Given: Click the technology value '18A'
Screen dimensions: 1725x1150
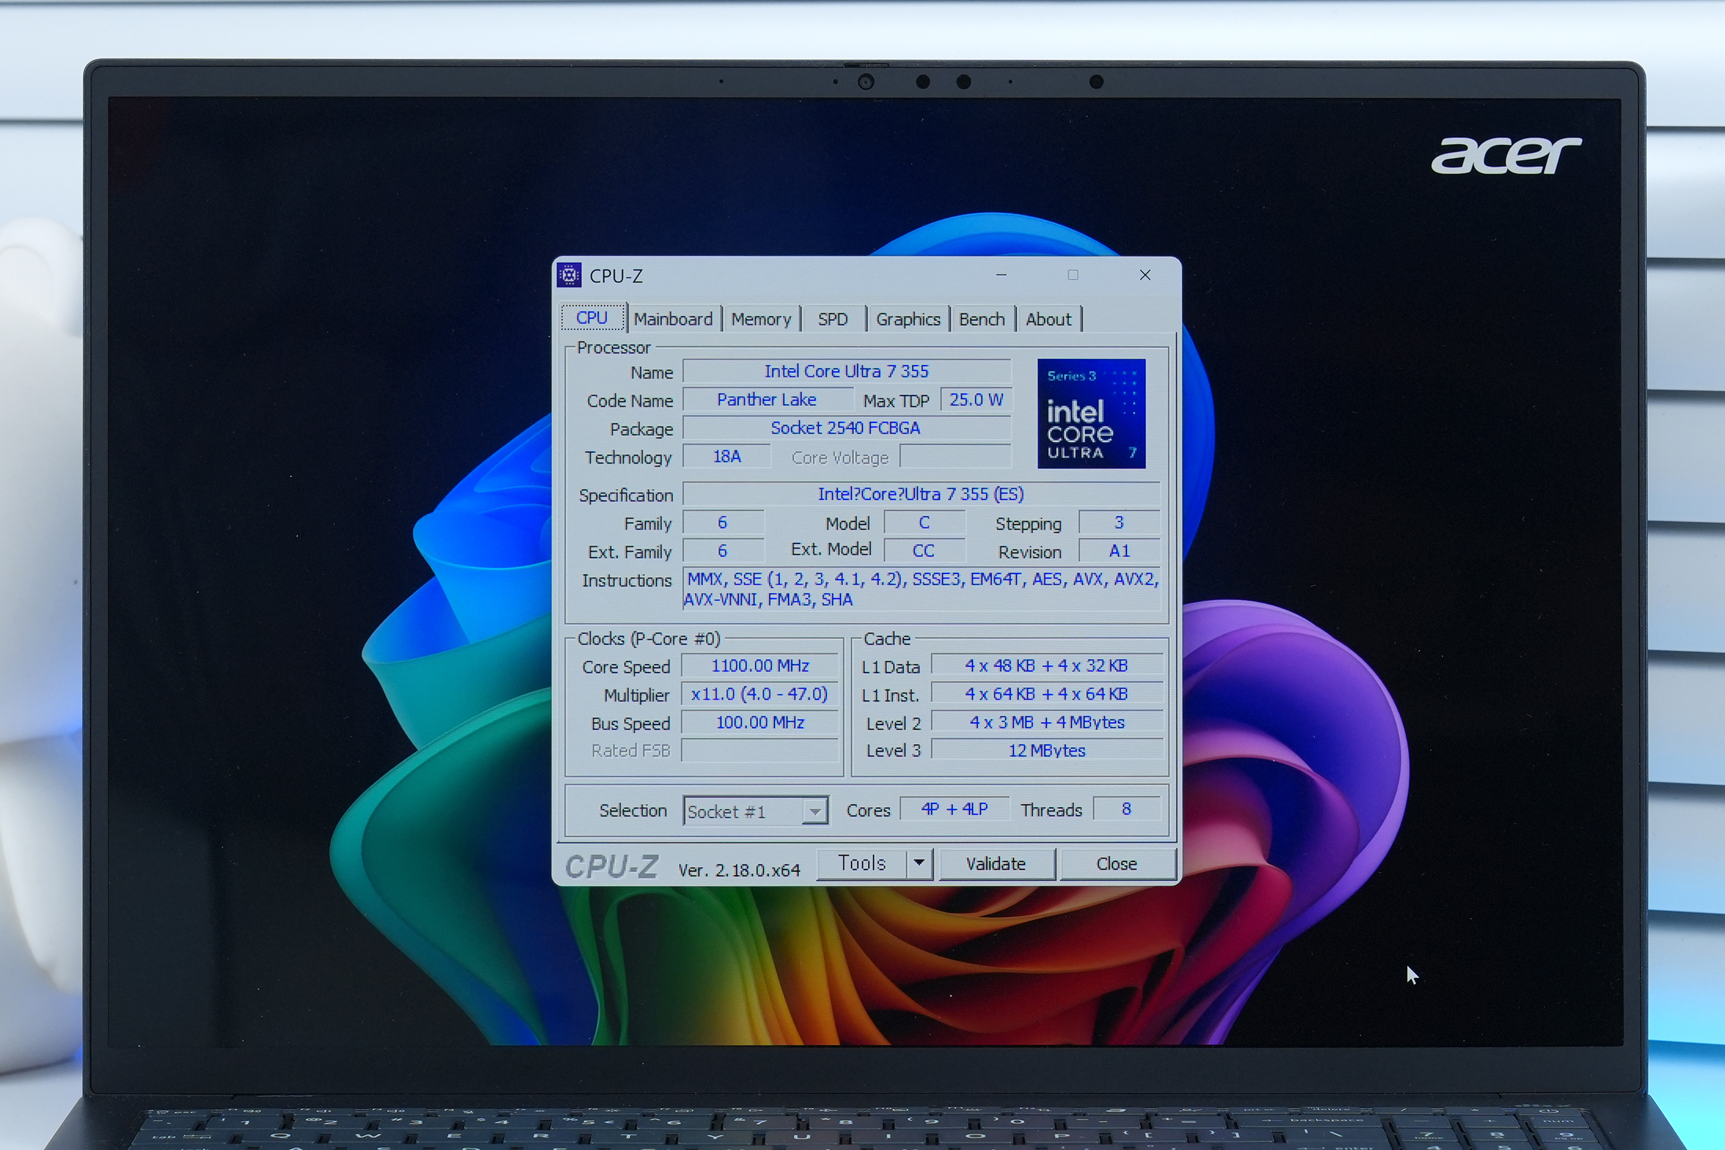Looking at the screenshot, I should (x=727, y=456).
